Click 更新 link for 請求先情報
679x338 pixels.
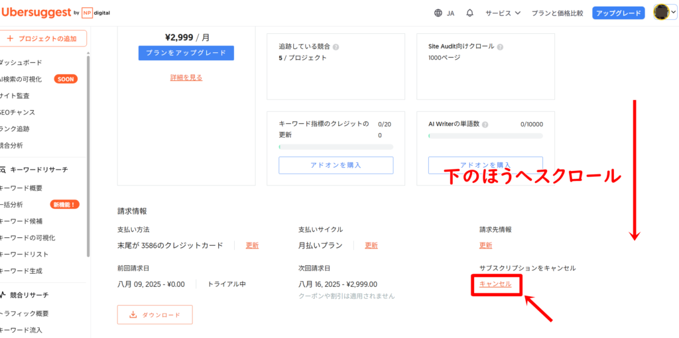tap(485, 245)
